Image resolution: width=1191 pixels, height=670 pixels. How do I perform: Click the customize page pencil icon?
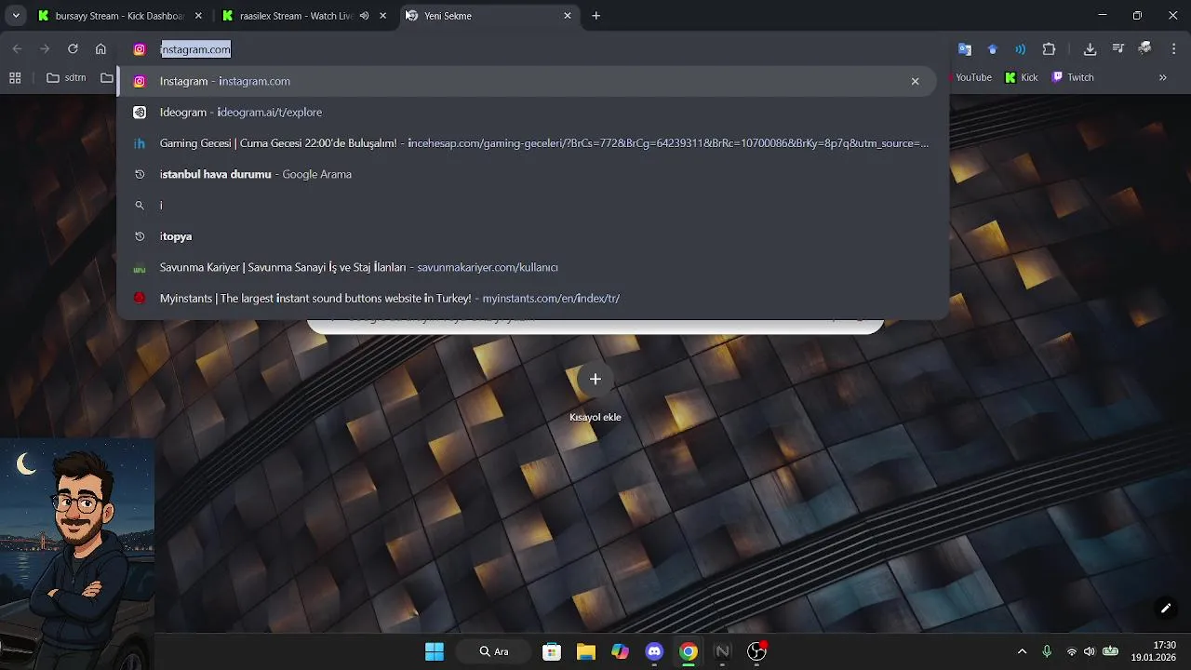(x=1165, y=609)
